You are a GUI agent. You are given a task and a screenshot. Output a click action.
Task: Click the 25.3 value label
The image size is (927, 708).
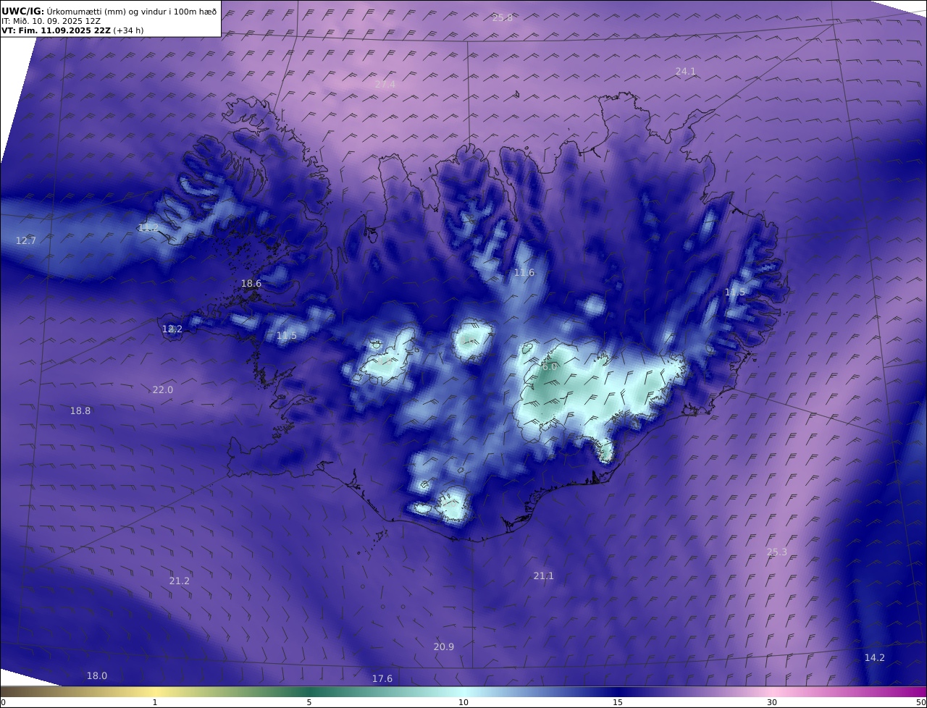(x=776, y=552)
